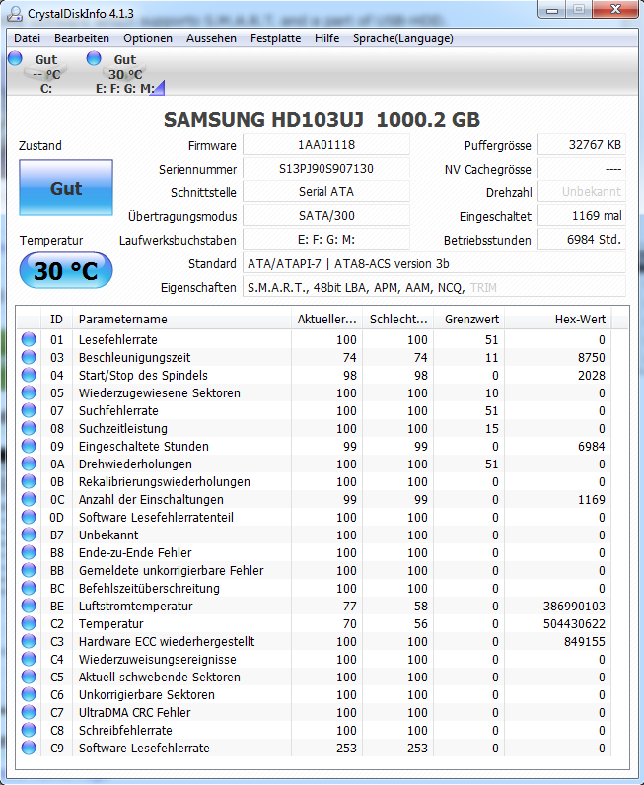Click status icon for Schreibfehlerrate row
The image size is (644, 785).
coord(29,730)
